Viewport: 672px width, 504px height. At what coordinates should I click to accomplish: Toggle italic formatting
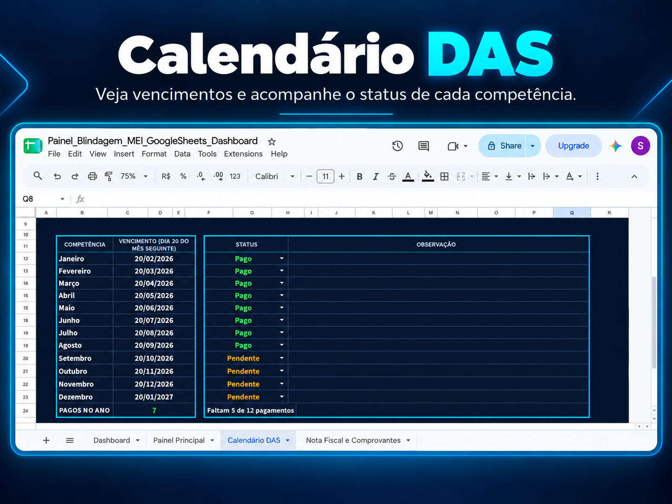click(x=375, y=176)
